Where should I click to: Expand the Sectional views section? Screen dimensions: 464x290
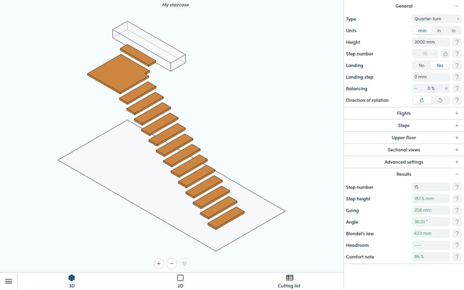click(456, 150)
